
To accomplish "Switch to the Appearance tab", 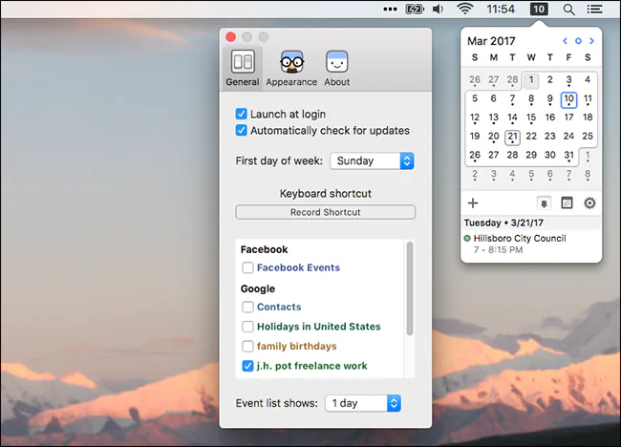I will pos(291,68).
